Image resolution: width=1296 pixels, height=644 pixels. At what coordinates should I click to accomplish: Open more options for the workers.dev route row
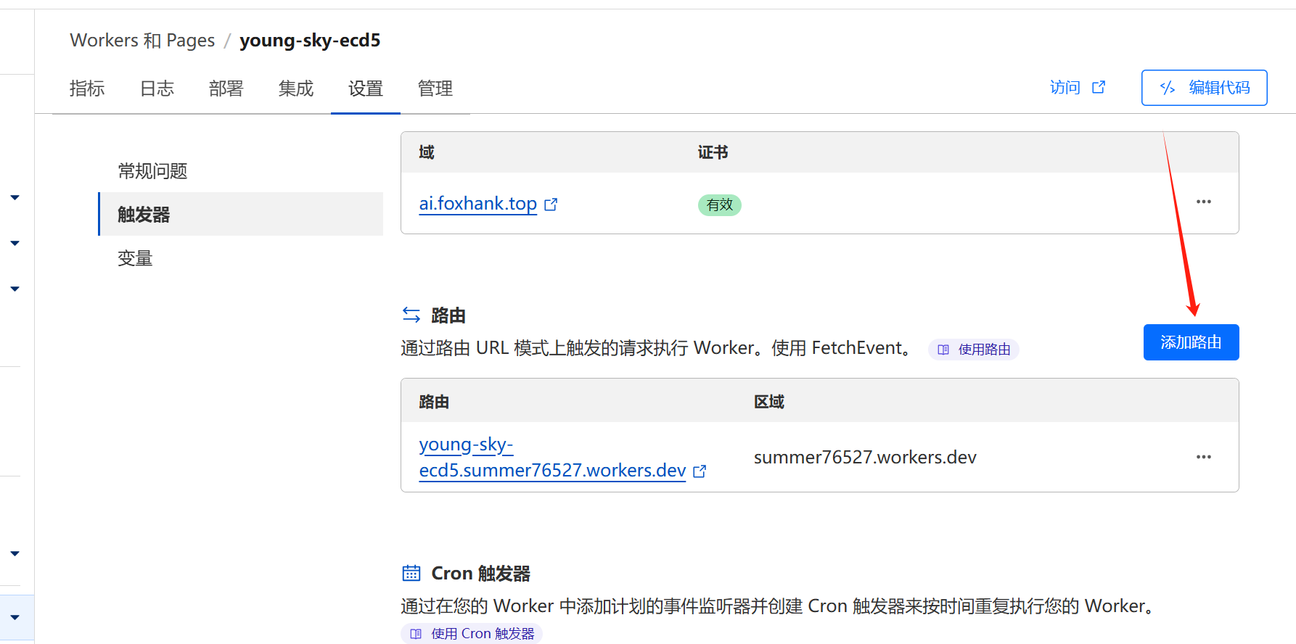(1204, 457)
